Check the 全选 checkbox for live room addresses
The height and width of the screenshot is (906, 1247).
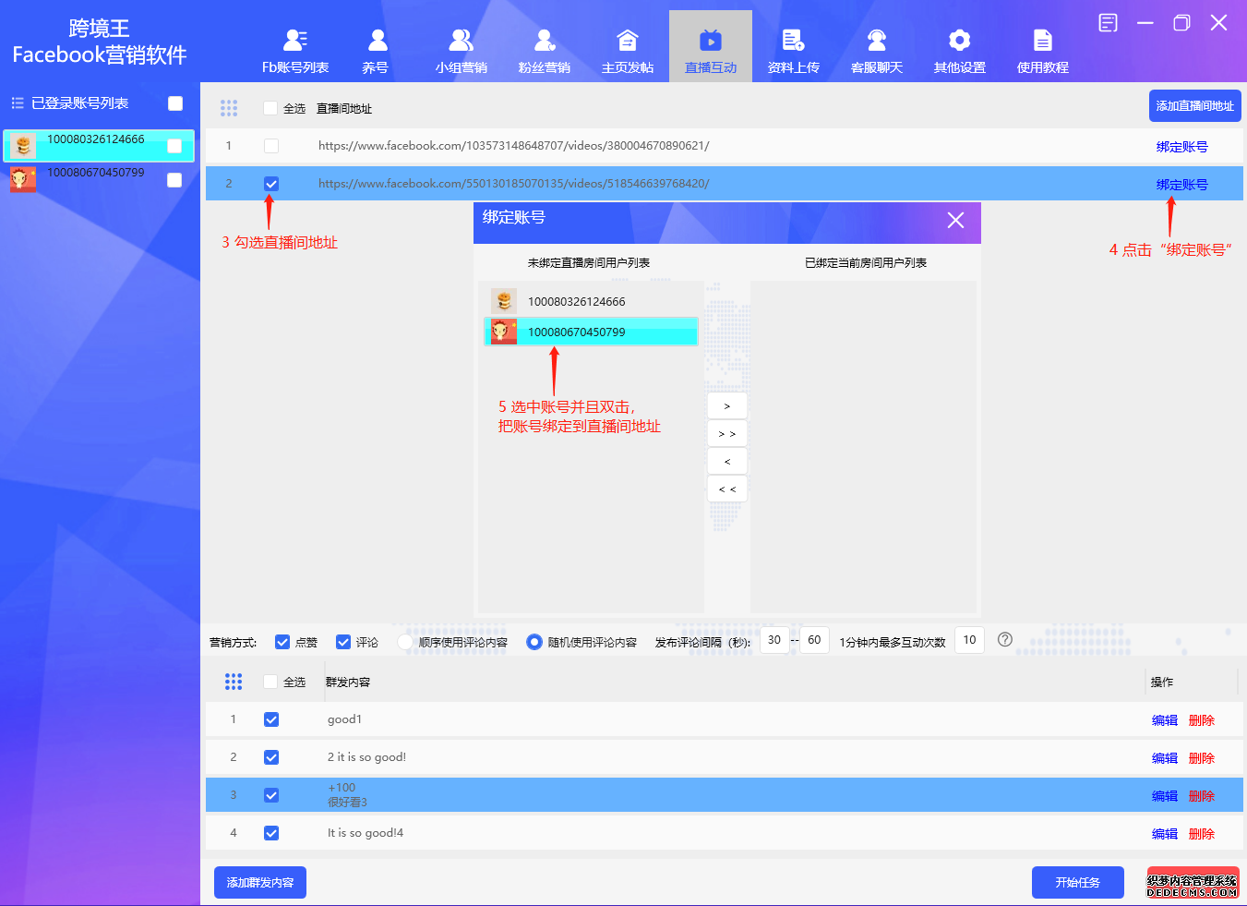pyautogui.click(x=270, y=106)
